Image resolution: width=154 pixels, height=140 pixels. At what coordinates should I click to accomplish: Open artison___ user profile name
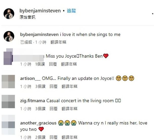(30, 78)
